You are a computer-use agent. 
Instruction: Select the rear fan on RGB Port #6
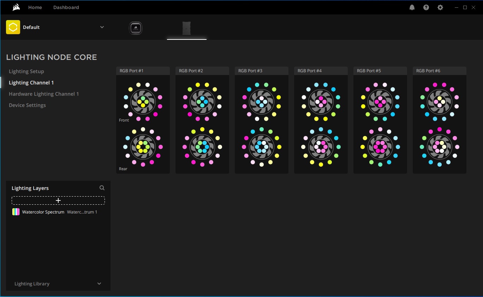tap(440, 147)
